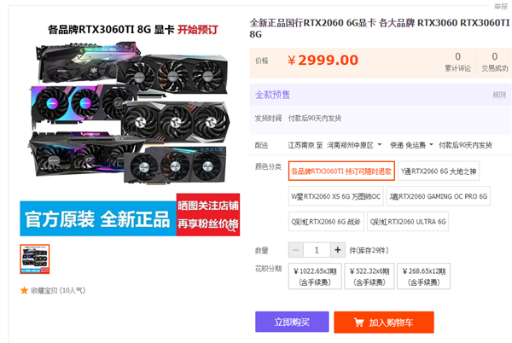Pick Q彩虹RTX2060 ULTRA 6G variant
512x343 pixels.
[x=408, y=222]
